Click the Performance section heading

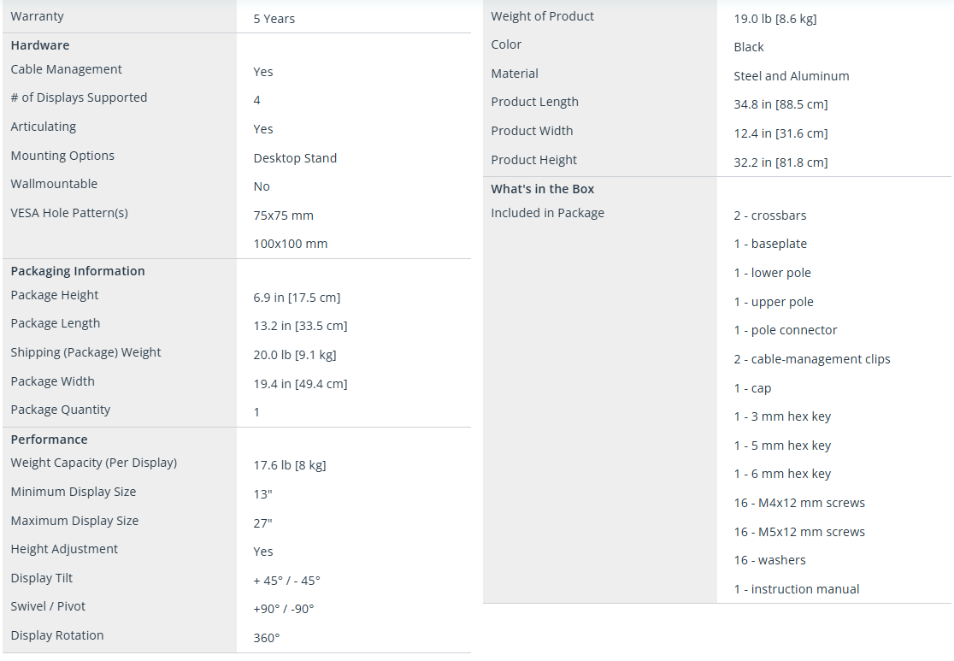pos(49,440)
